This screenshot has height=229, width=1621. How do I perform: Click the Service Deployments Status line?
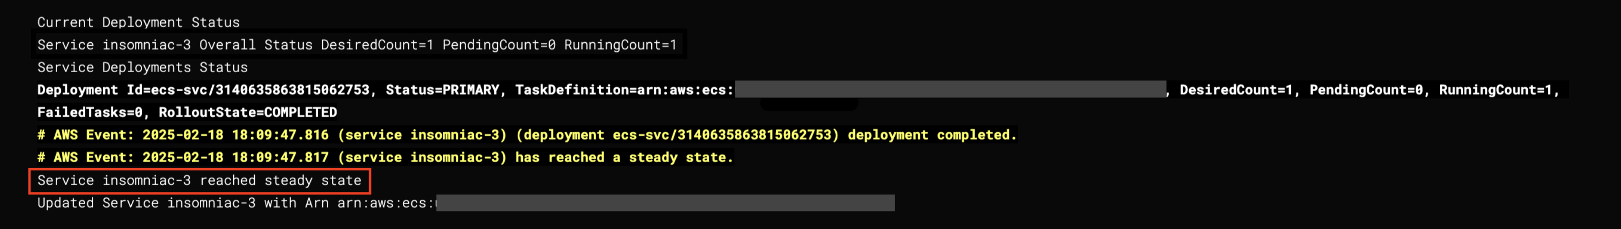point(142,67)
